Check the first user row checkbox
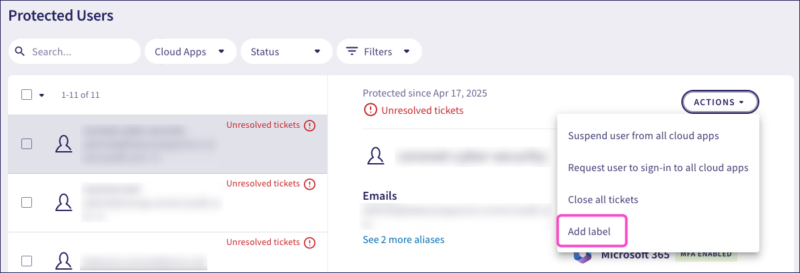Viewport: 800px width, 273px height. coord(27,143)
